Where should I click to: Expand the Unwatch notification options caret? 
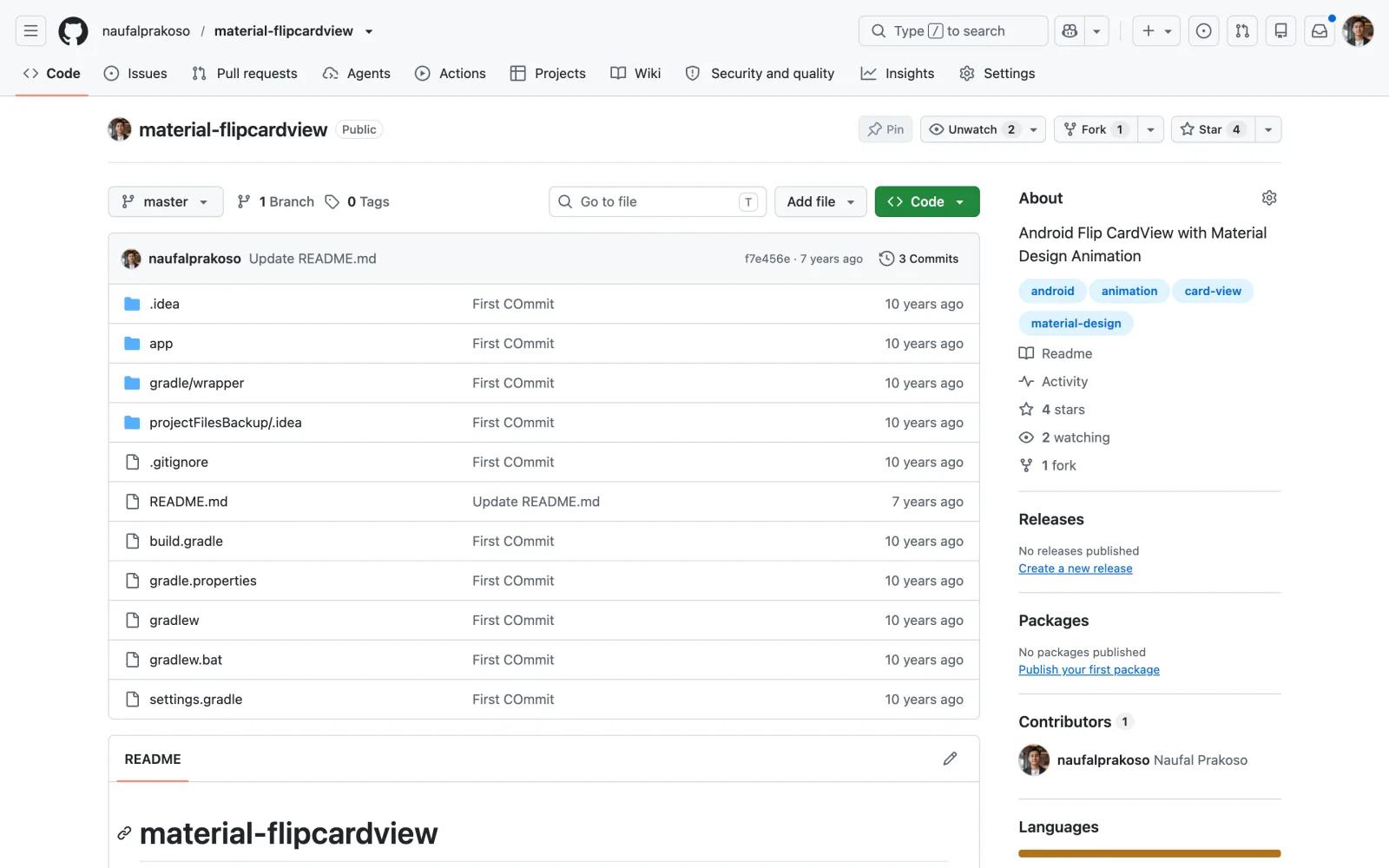[1033, 129]
